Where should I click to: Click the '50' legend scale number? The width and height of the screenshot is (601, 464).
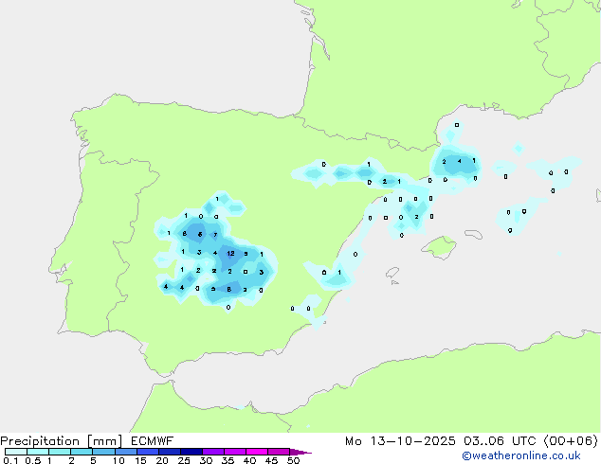[x=293, y=460]
